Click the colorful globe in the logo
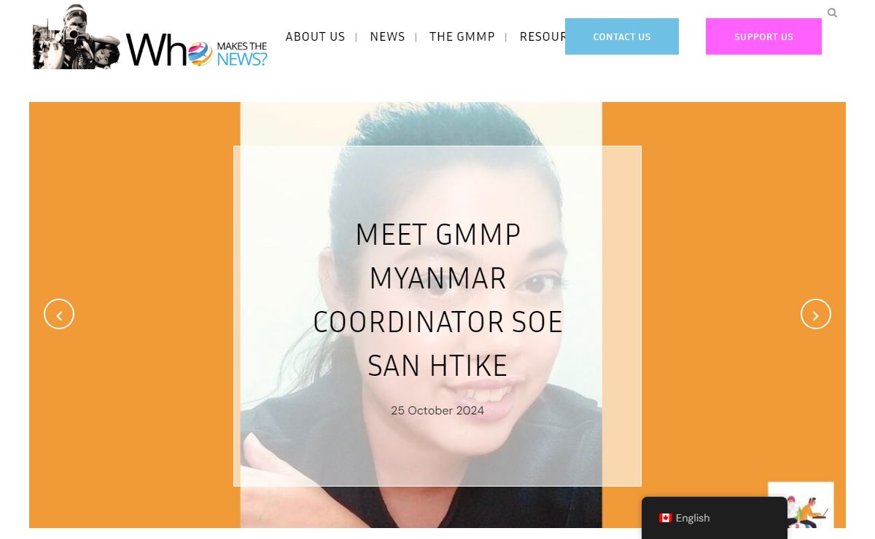The image size is (875, 539). (x=201, y=54)
